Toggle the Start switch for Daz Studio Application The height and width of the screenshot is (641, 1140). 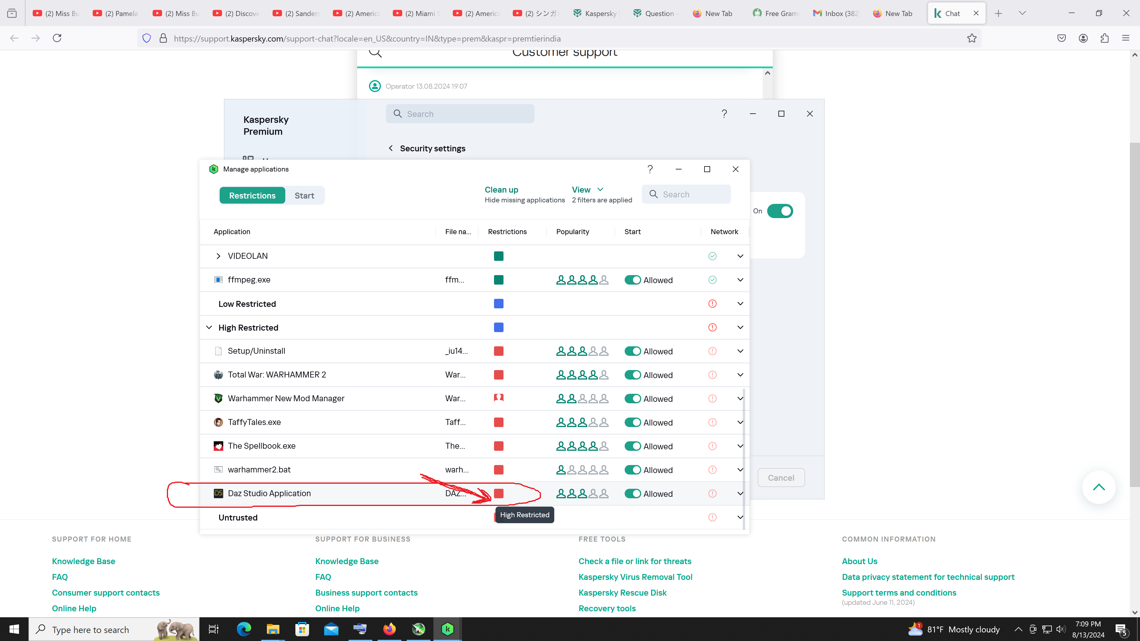(x=632, y=494)
